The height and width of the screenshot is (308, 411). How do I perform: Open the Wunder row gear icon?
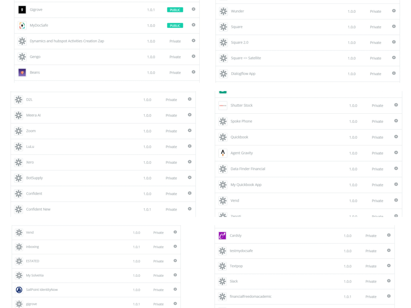tap(394, 11)
